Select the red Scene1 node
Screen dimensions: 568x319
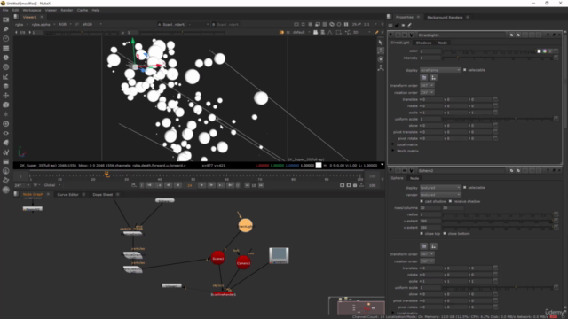click(218, 258)
